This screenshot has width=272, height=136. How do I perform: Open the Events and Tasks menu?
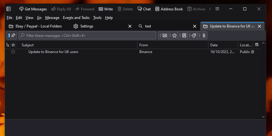click(76, 18)
